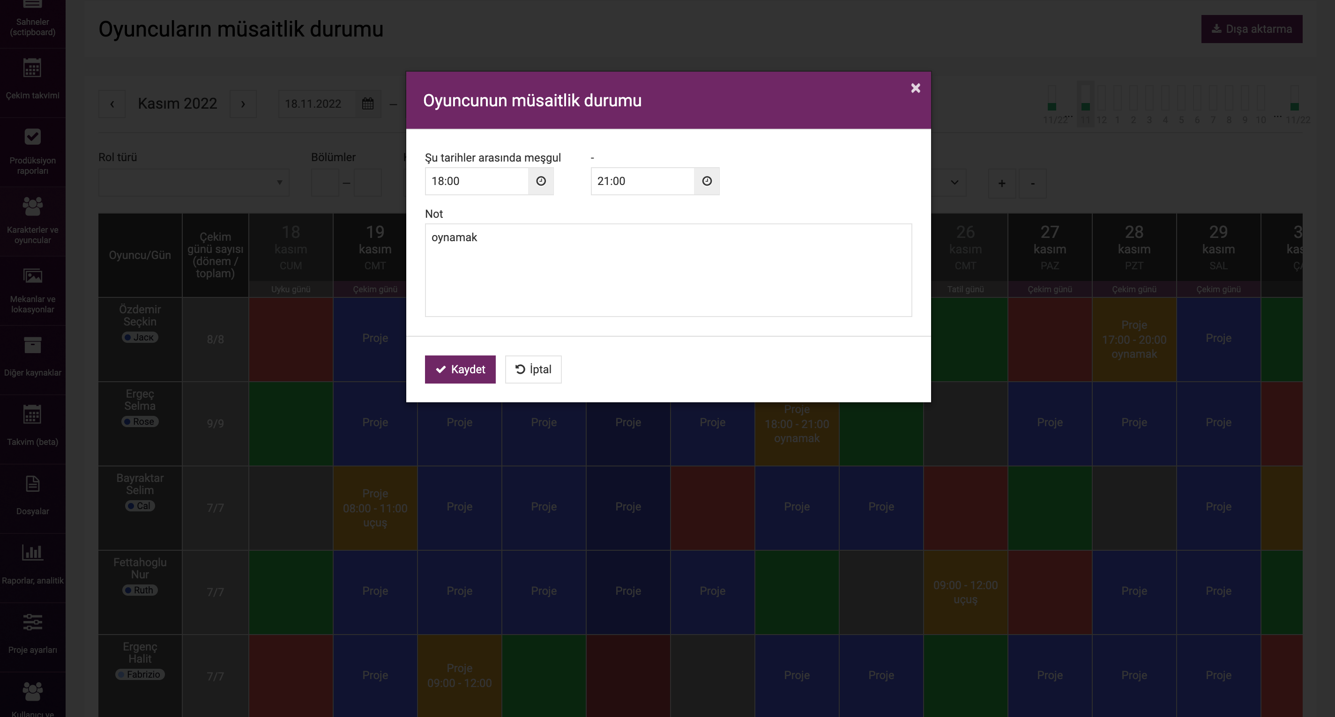The image size is (1335, 717).
Task: Open Diğer kaynaklar in the sidebar
Action: tap(33, 360)
